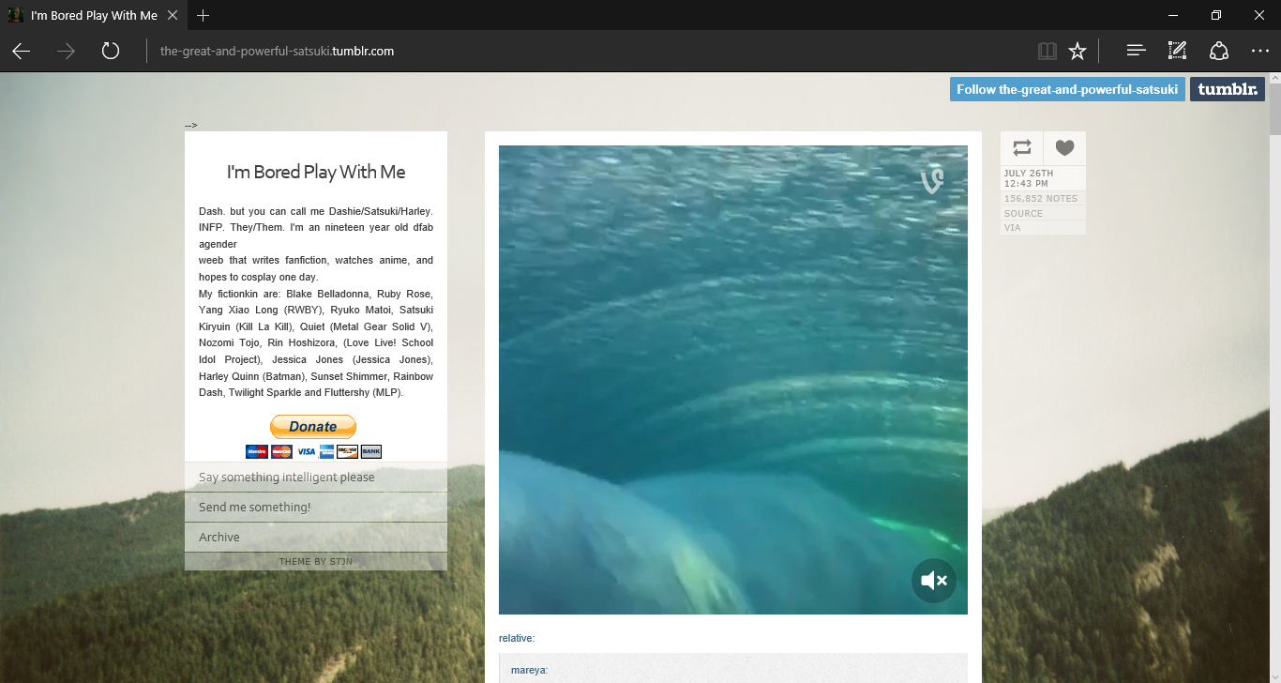Open the post SOURCE link

[1023, 214]
